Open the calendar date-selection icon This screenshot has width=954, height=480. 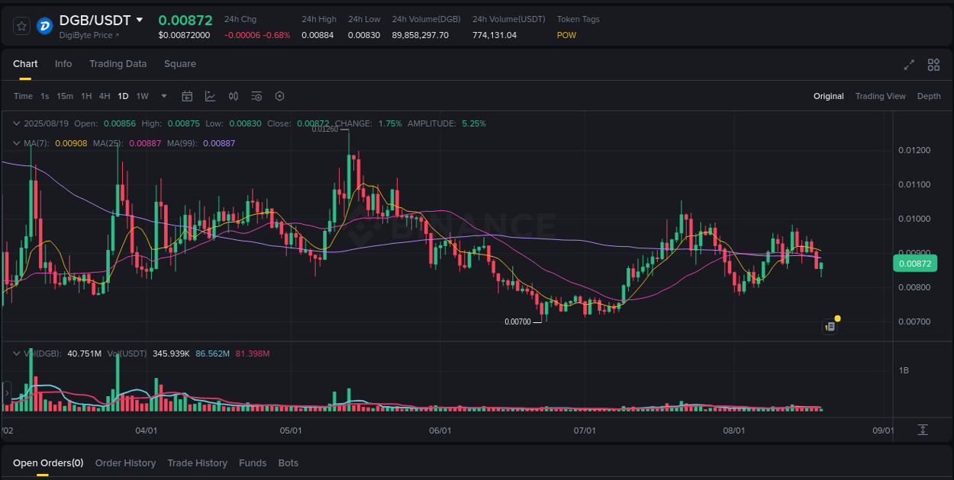(187, 96)
